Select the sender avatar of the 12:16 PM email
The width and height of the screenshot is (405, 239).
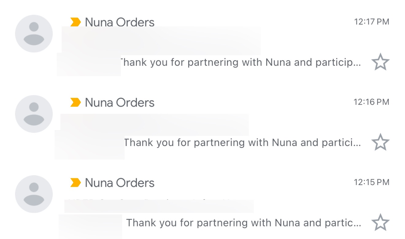[34, 114]
